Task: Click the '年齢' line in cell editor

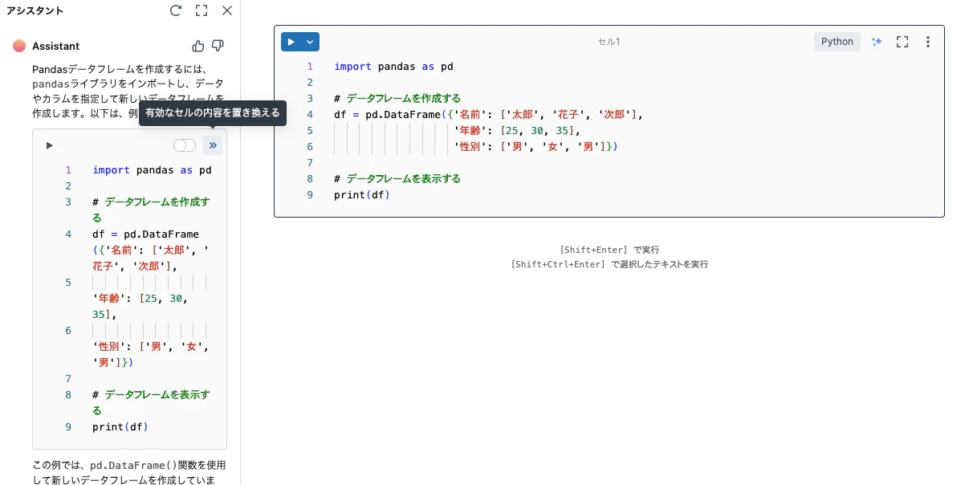Action: [517, 131]
